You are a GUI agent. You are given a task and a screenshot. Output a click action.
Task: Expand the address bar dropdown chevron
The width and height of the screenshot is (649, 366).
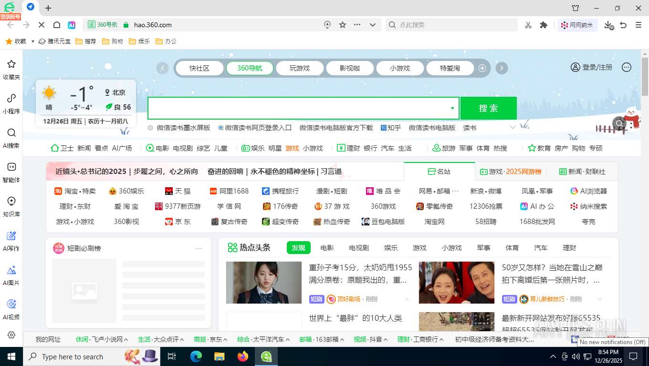(373, 25)
